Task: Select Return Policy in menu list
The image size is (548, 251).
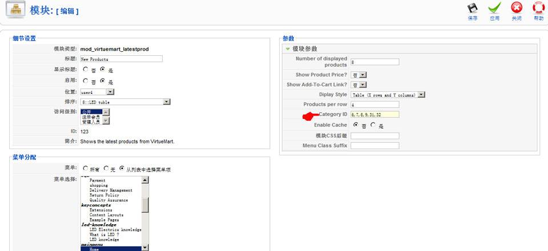Action: (x=104, y=195)
